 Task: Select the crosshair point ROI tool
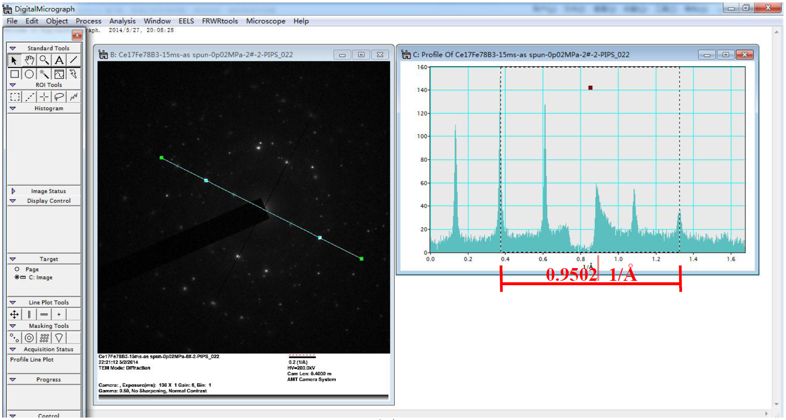pos(44,97)
